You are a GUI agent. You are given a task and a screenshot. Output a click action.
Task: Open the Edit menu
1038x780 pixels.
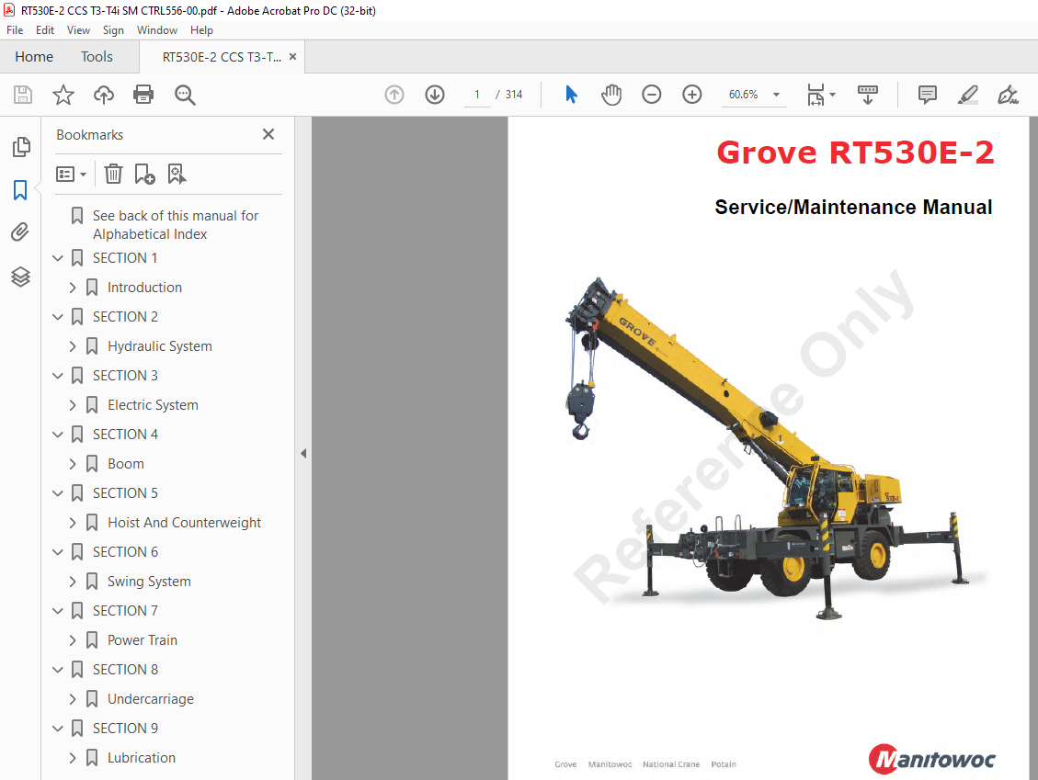click(x=45, y=30)
